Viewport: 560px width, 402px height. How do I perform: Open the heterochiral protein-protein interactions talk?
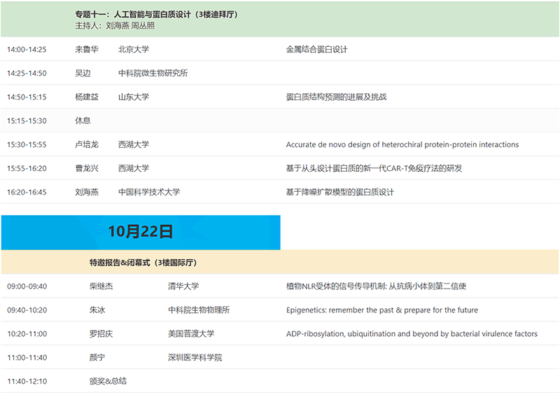[x=402, y=145]
